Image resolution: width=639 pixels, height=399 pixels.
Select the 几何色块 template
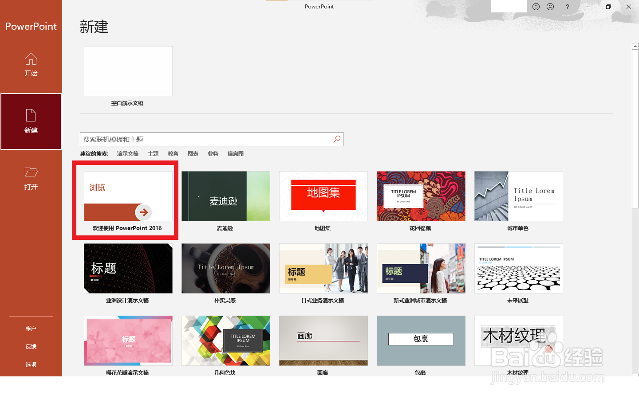226,340
